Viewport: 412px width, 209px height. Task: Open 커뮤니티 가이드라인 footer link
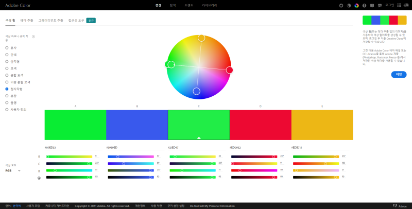click(57, 206)
